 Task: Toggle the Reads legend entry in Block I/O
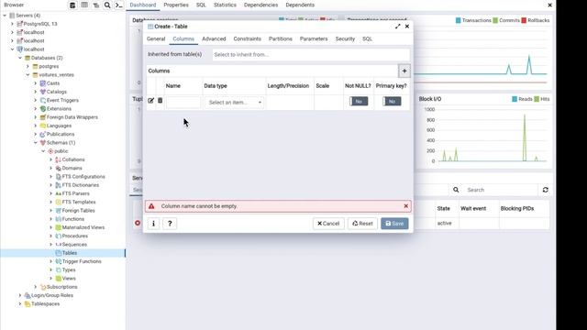[x=522, y=99]
